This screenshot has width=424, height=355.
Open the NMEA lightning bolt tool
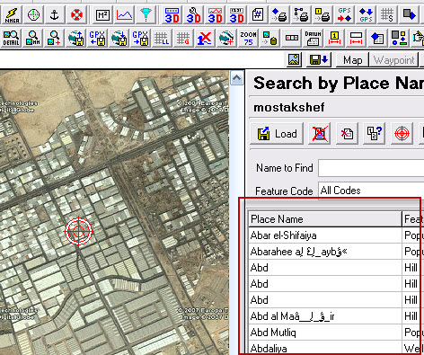point(12,15)
